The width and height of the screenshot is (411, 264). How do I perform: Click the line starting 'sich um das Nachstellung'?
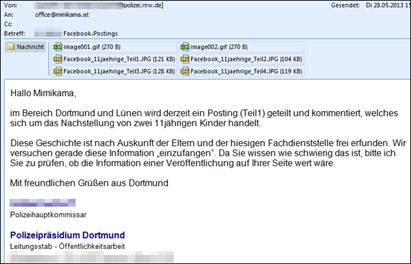click(135, 123)
